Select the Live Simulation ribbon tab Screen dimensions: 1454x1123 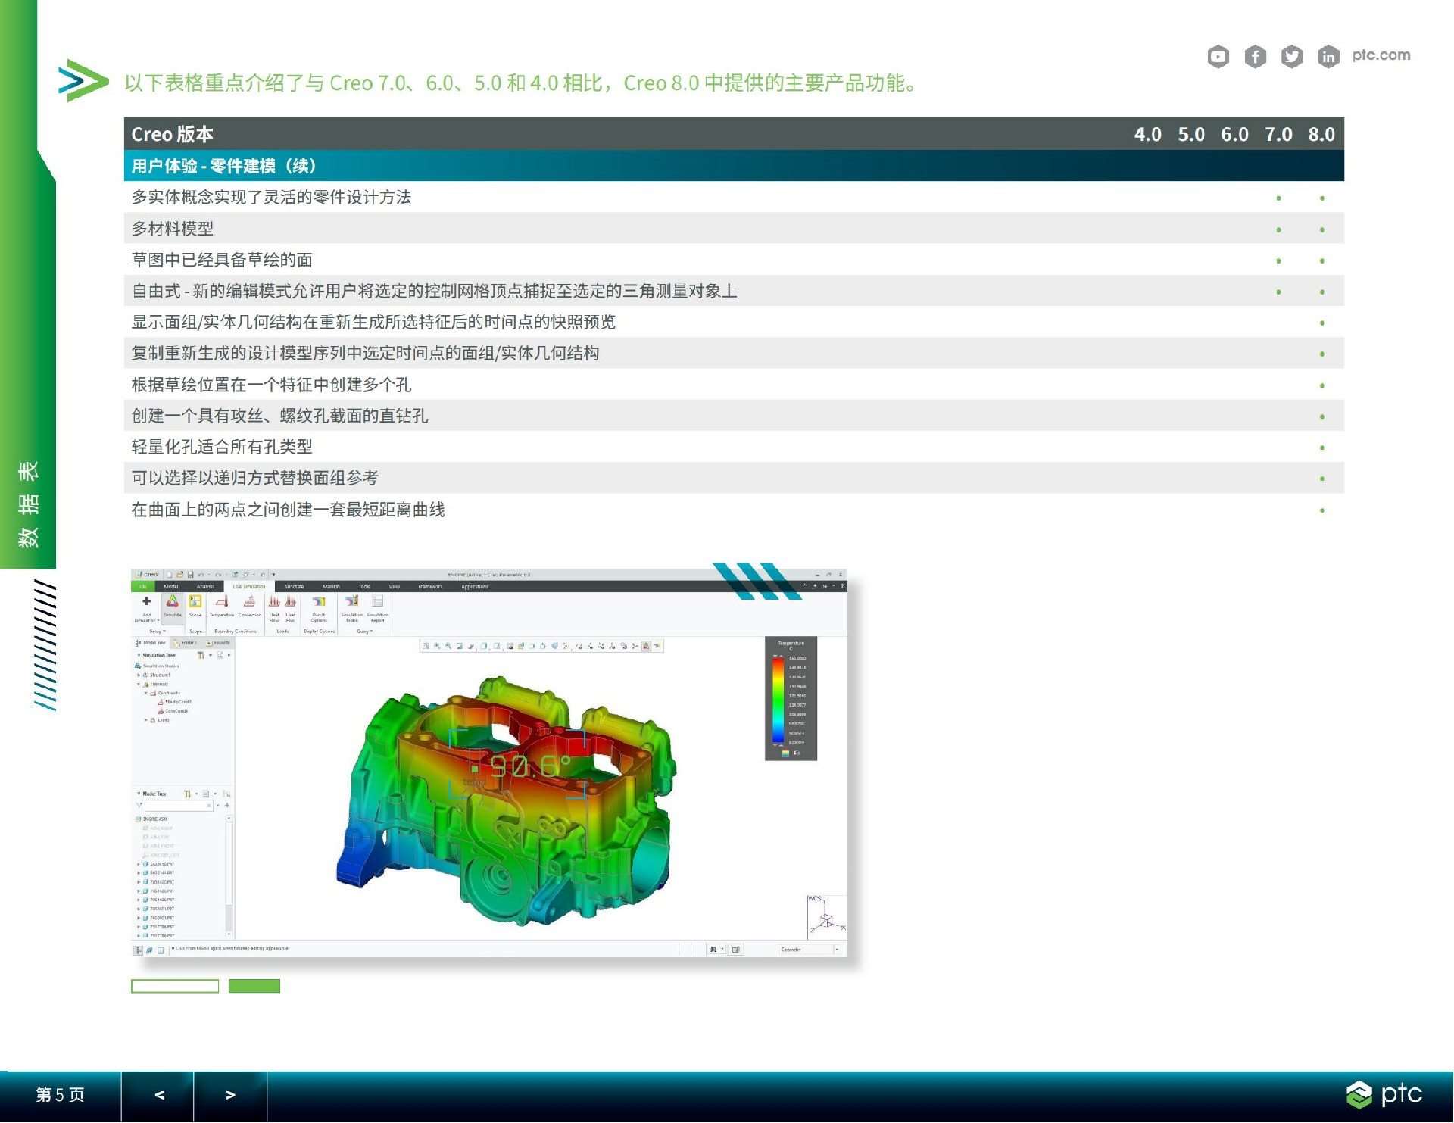pos(249,587)
